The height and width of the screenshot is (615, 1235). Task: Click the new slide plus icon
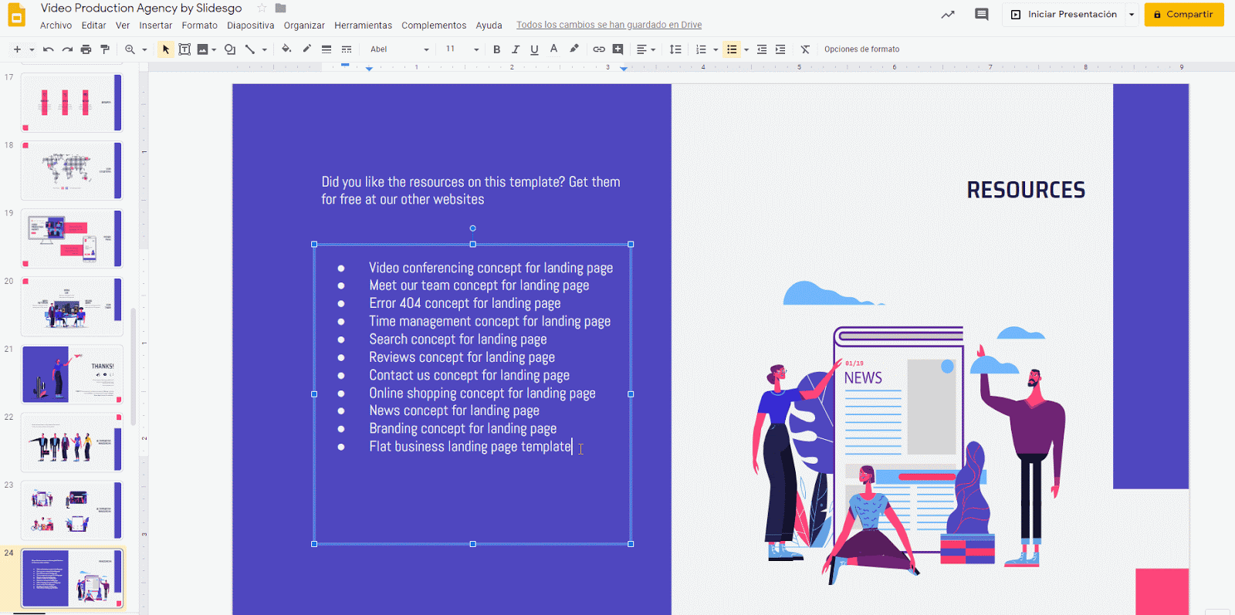17,49
